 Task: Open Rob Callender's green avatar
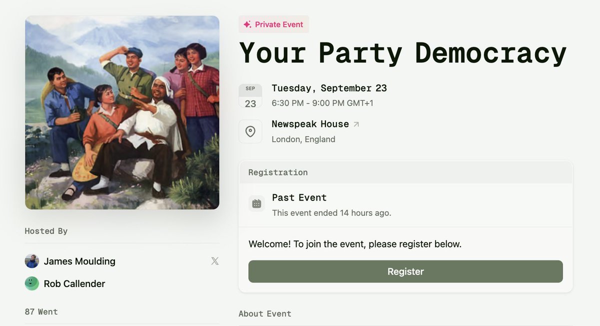pos(32,283)
